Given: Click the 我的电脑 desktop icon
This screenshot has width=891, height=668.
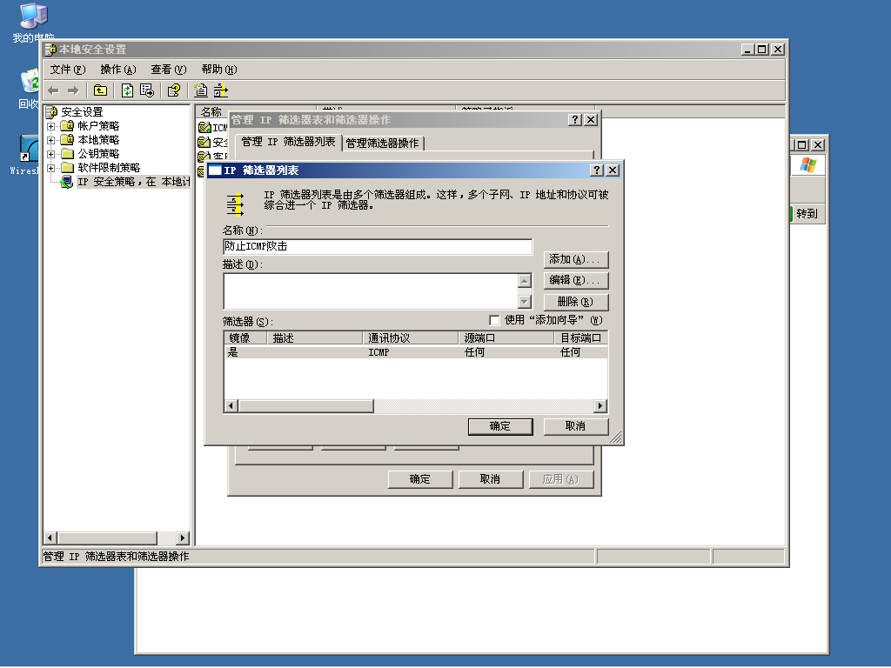Looking at the screenshot, I should click(34, 17).
